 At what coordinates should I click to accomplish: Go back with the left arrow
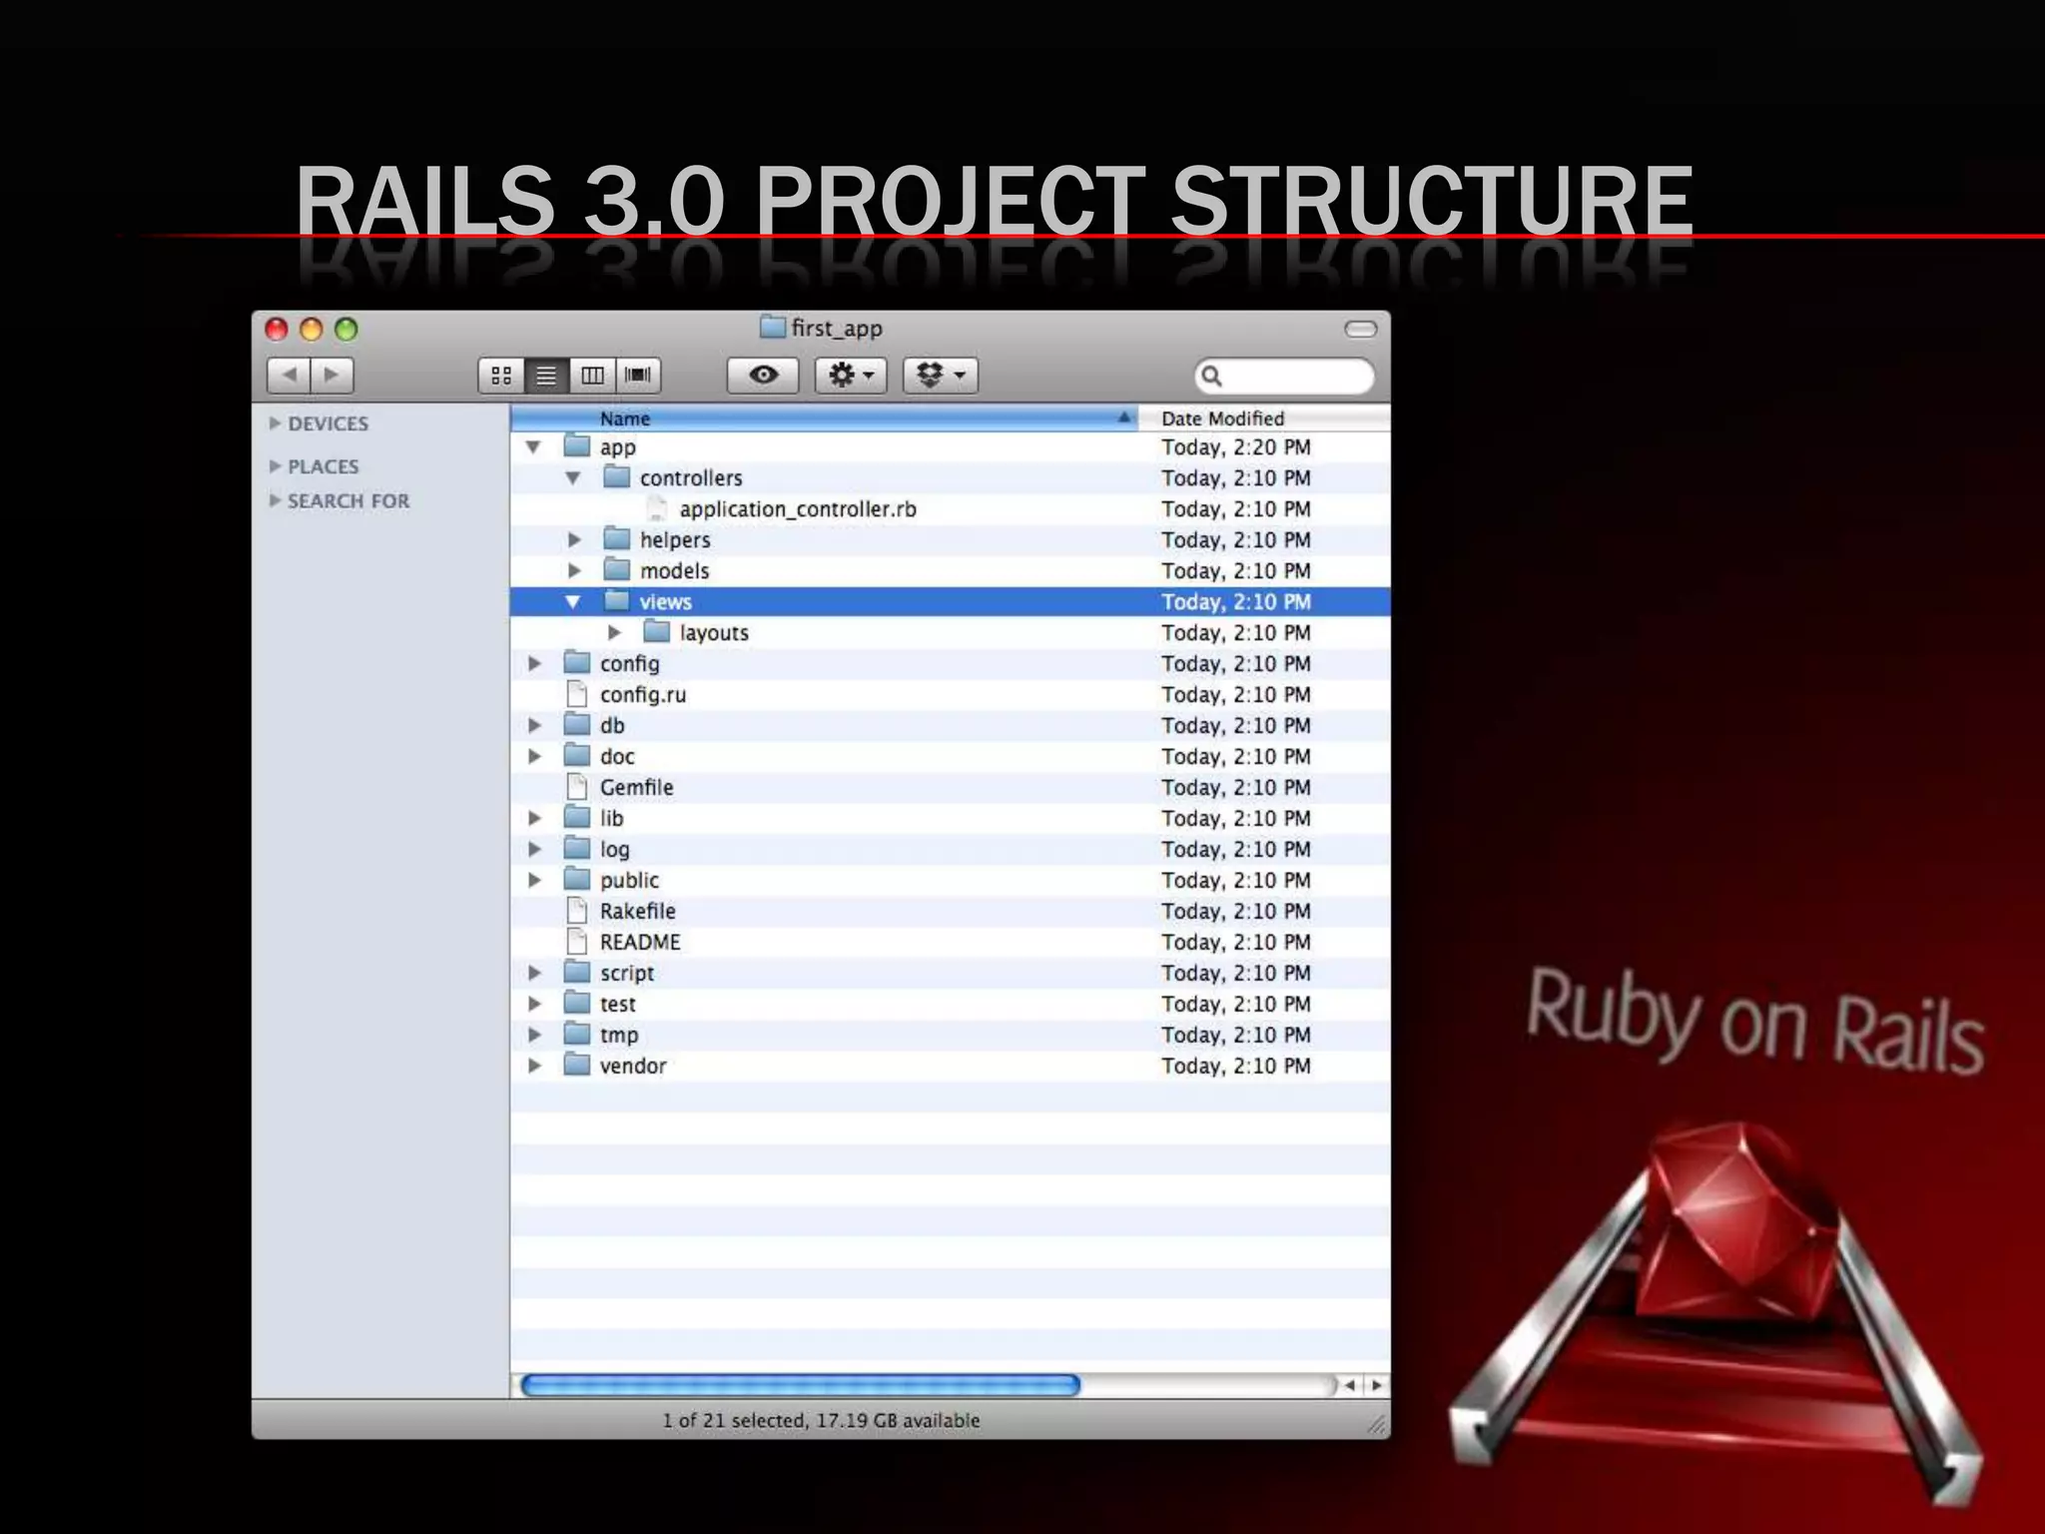(x=290, y=376)
